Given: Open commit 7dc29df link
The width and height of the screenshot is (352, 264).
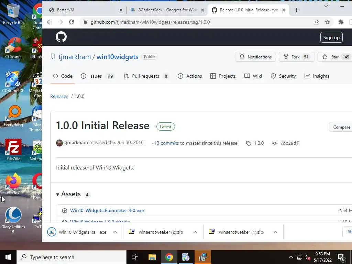Looking at the screenshot, I should click(285, 143).
